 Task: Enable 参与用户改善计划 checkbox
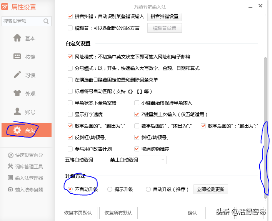(x=70, y=149)
